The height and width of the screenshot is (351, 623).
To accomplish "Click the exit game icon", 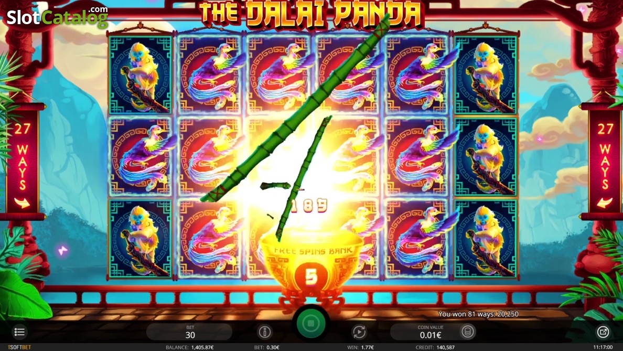I will [x=603, y=332].
